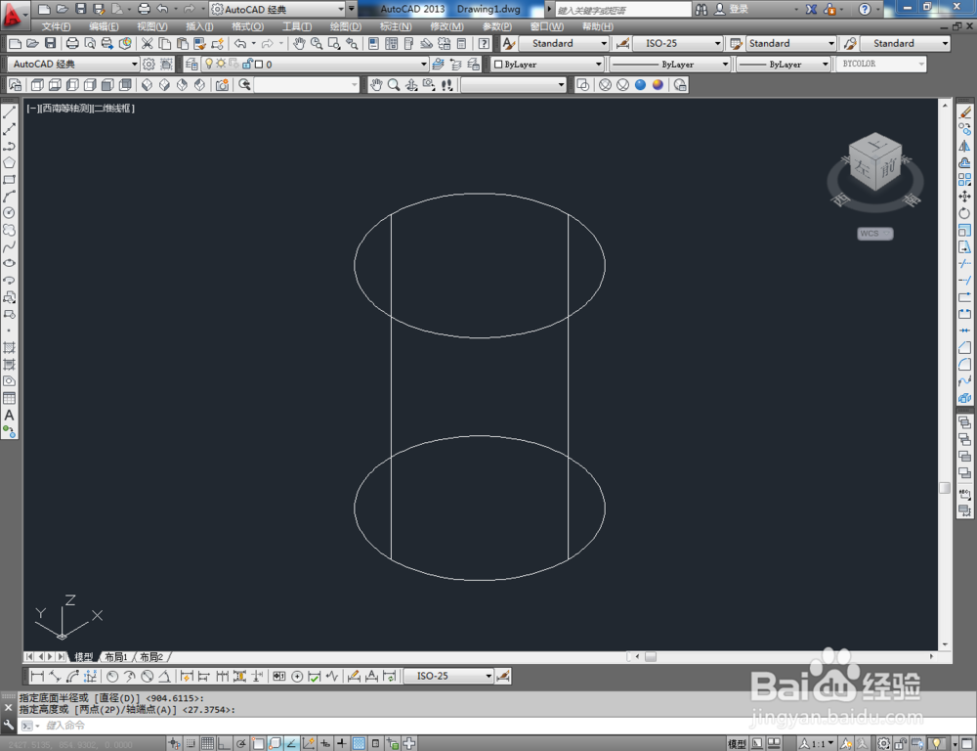Click the Realistic blue sphere visual style

coord(641,85)
